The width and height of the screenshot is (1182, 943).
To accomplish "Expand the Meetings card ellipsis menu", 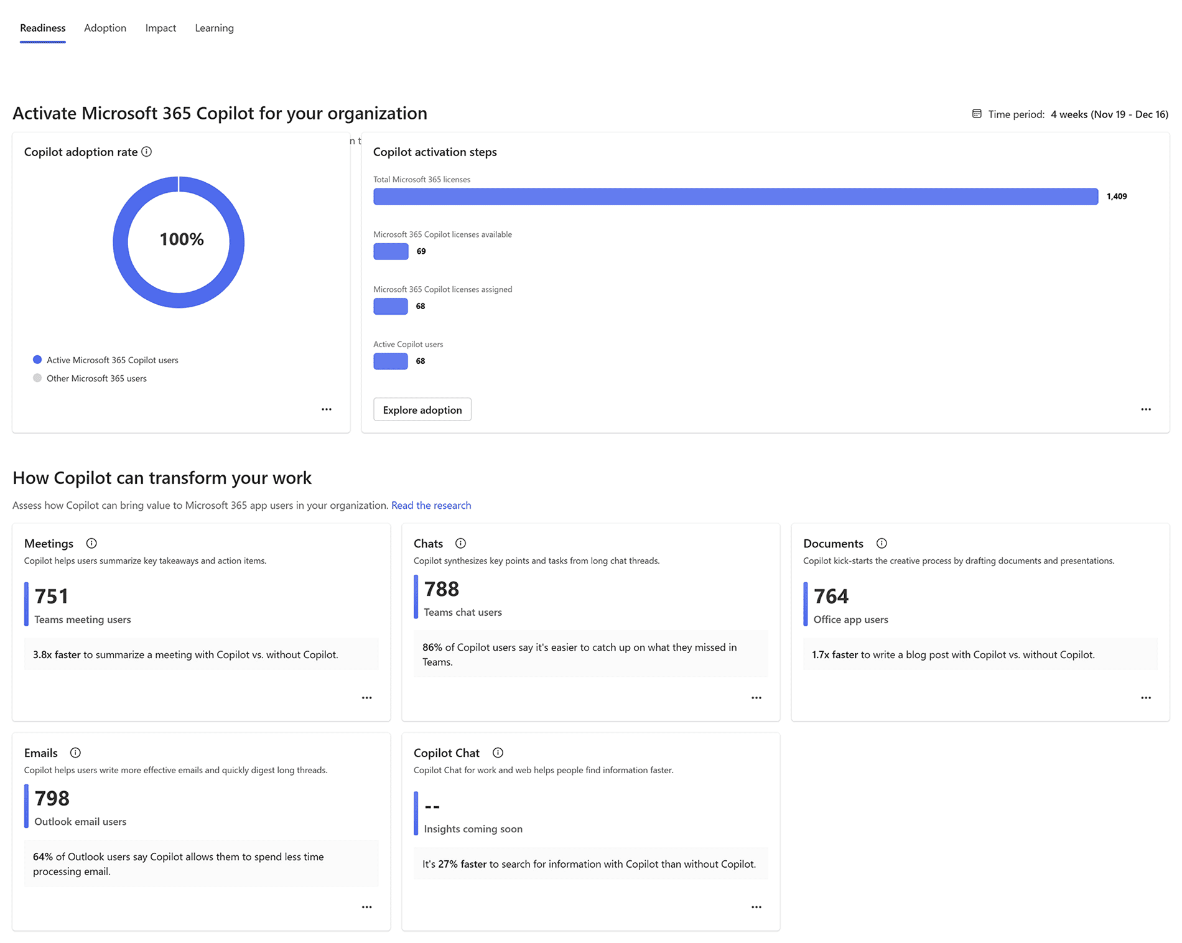I will click(367, 698).
